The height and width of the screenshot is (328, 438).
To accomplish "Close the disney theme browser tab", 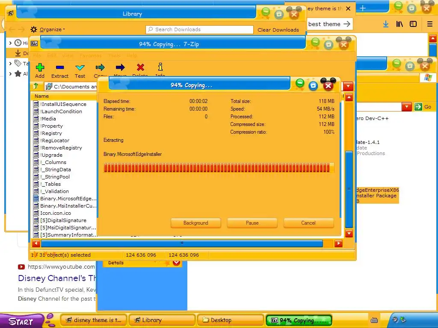I will coord(348,9).
